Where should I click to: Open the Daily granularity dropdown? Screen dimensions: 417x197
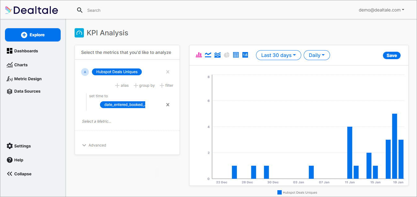pos(317,55)
